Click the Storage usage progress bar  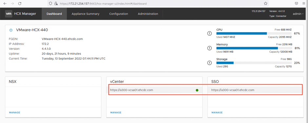click(x=254, y=63)
